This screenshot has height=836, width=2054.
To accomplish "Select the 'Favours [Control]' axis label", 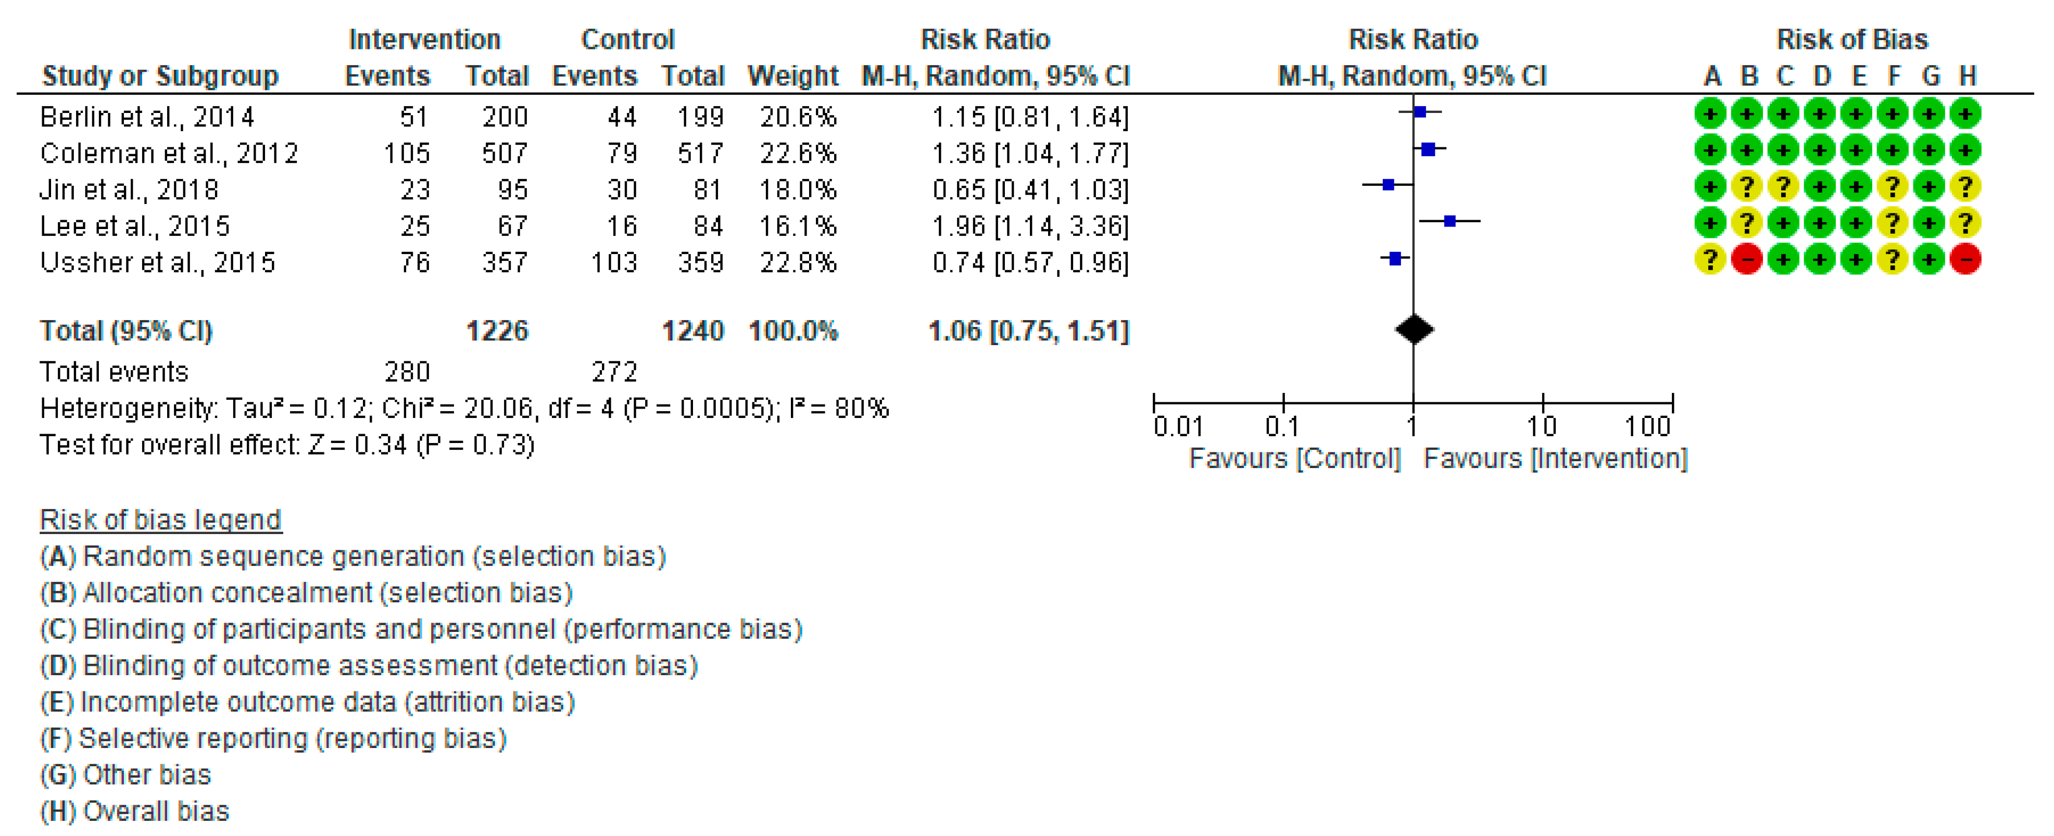I will click(1294, 458).
